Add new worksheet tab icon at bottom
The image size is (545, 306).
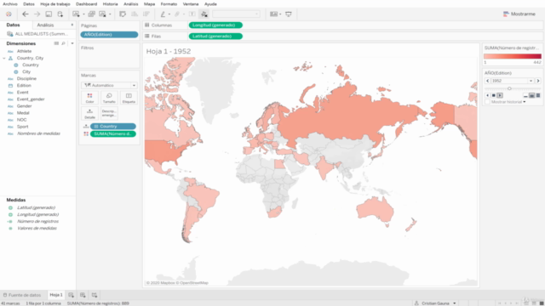[x=71, y=295]
